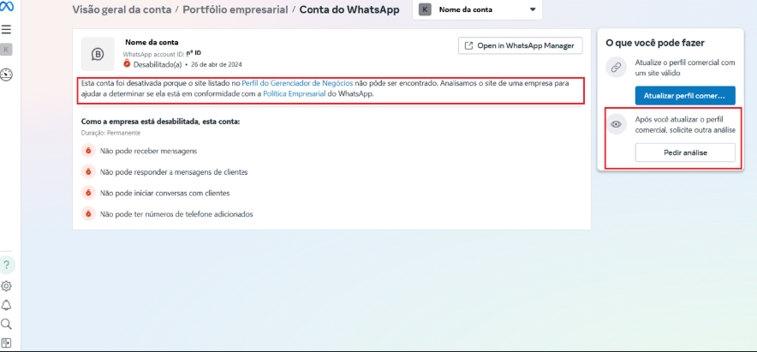Click restriction icon for Não pode receber mensagens
757x352 pixels.
coord(88,151)
